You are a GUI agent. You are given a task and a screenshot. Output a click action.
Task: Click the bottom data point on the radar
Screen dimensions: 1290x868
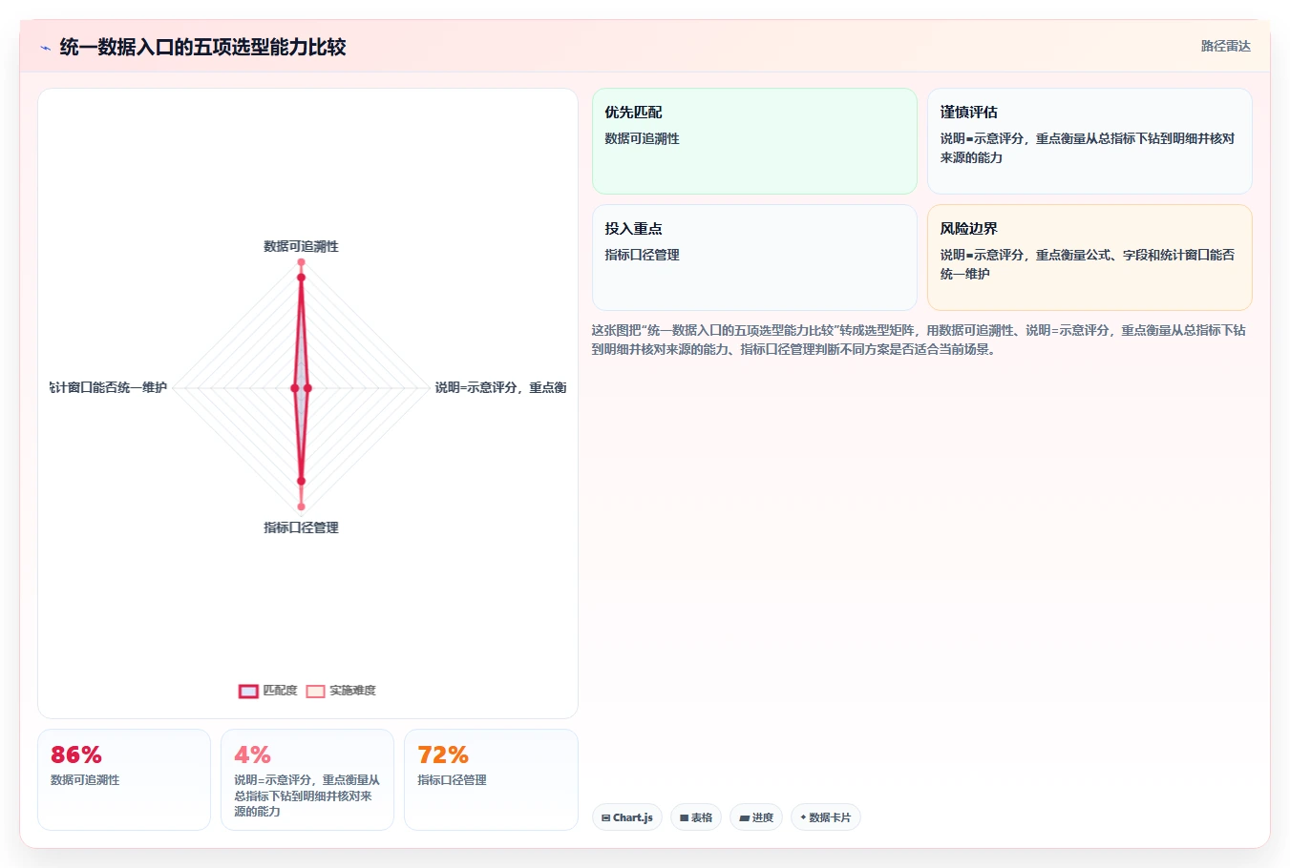301,506
